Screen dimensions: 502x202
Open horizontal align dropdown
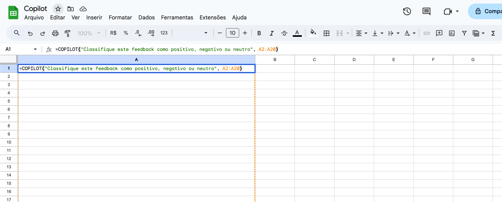click(362, 33)
